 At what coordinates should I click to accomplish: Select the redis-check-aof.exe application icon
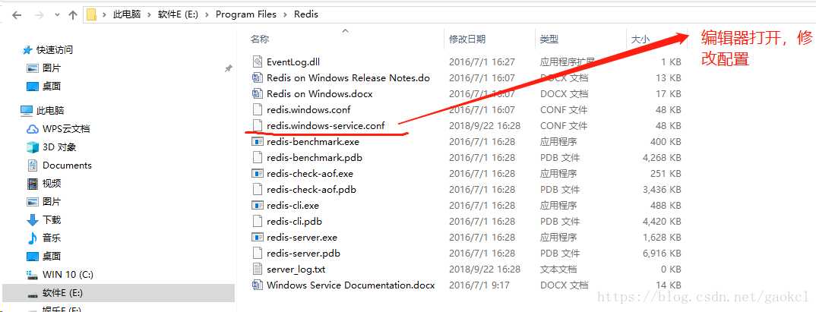click(x=257, y=174)
